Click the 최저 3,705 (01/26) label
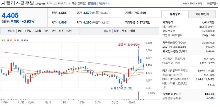This screenshot has width=220, height=107. [121, 88]
